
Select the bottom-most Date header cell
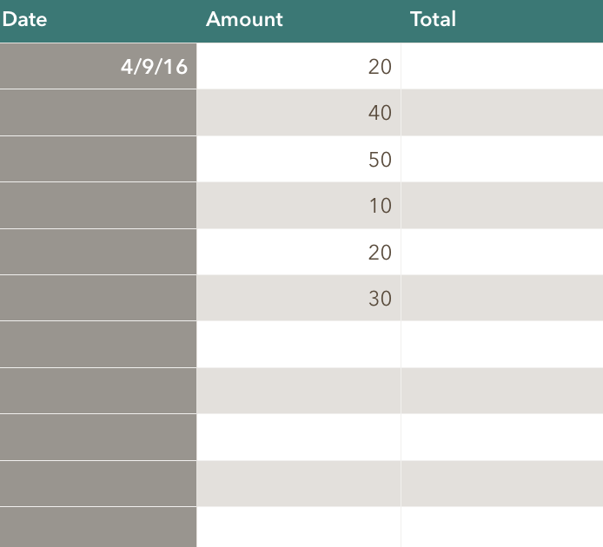[x=97, y=528]
